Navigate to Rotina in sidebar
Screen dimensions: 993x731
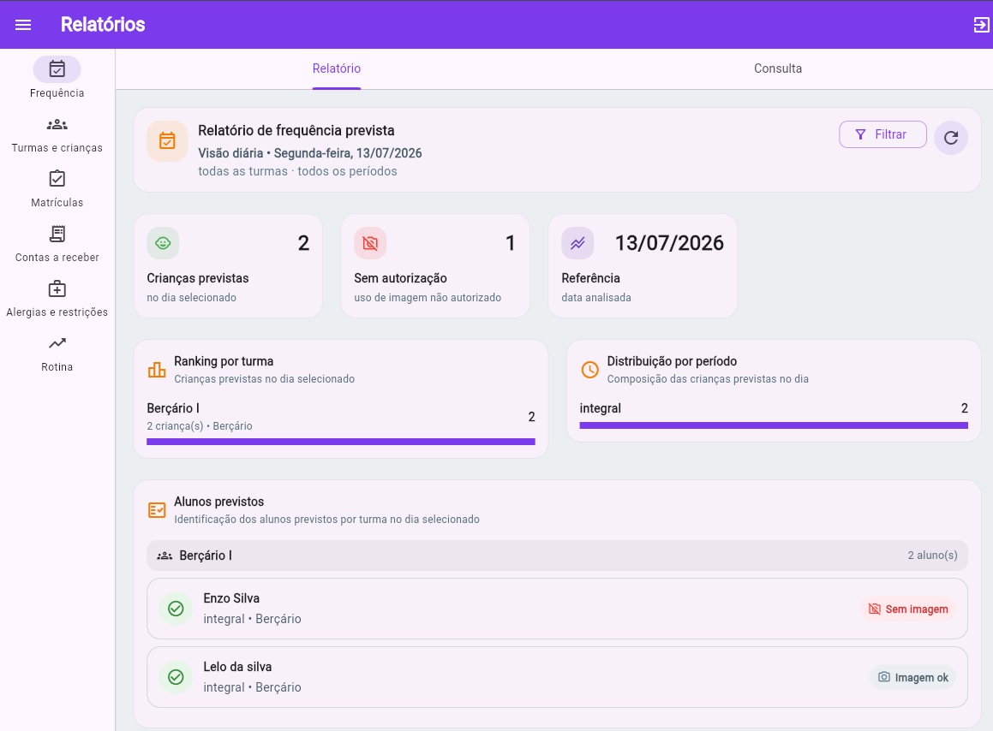tap(57, 354)
